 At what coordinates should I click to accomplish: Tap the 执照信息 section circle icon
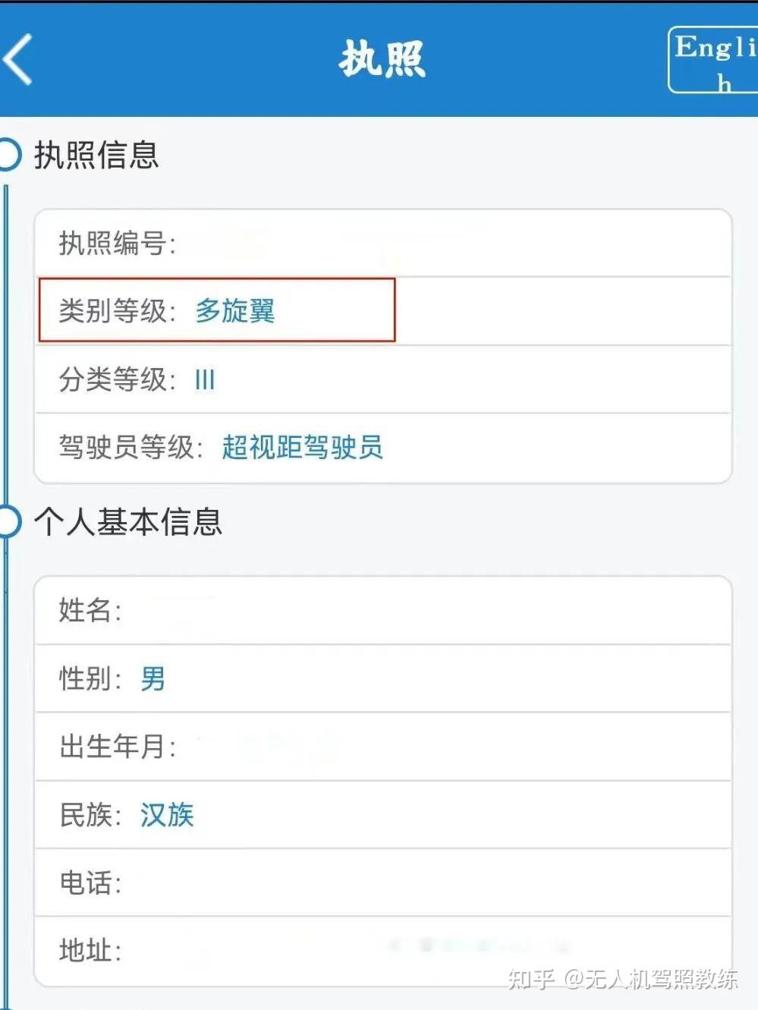point(7,152)
